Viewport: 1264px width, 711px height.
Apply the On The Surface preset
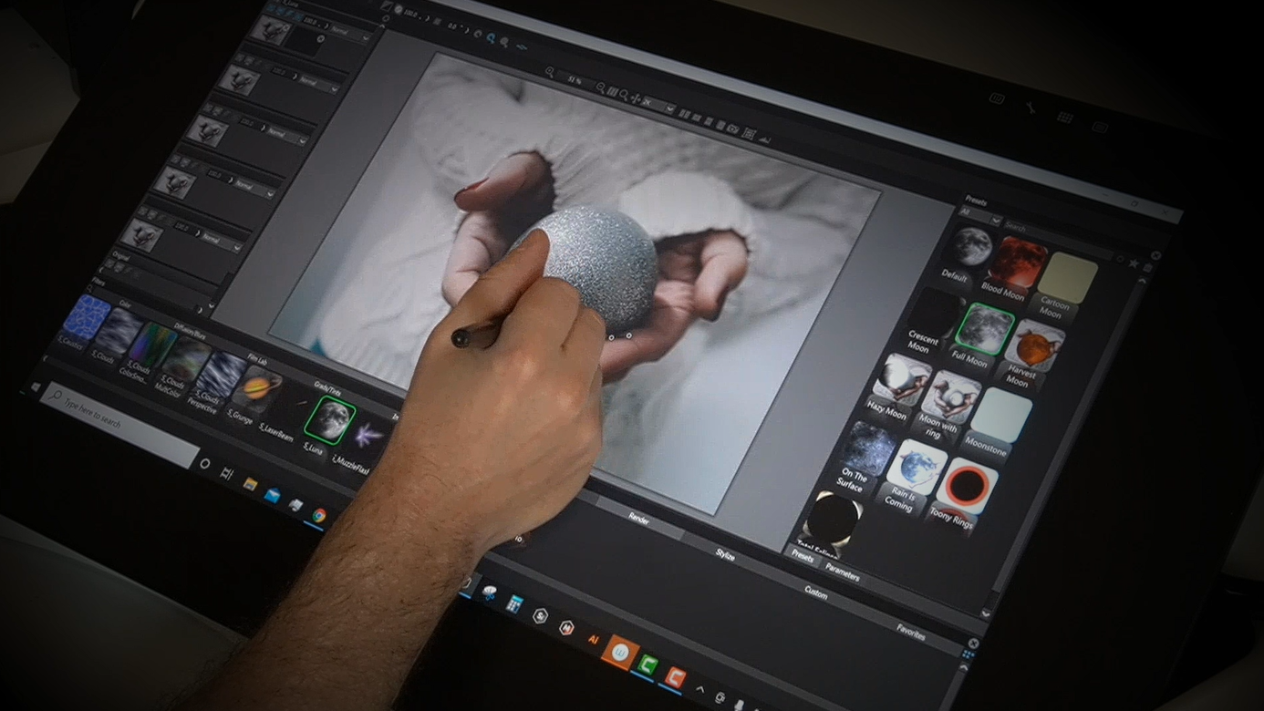866,448
